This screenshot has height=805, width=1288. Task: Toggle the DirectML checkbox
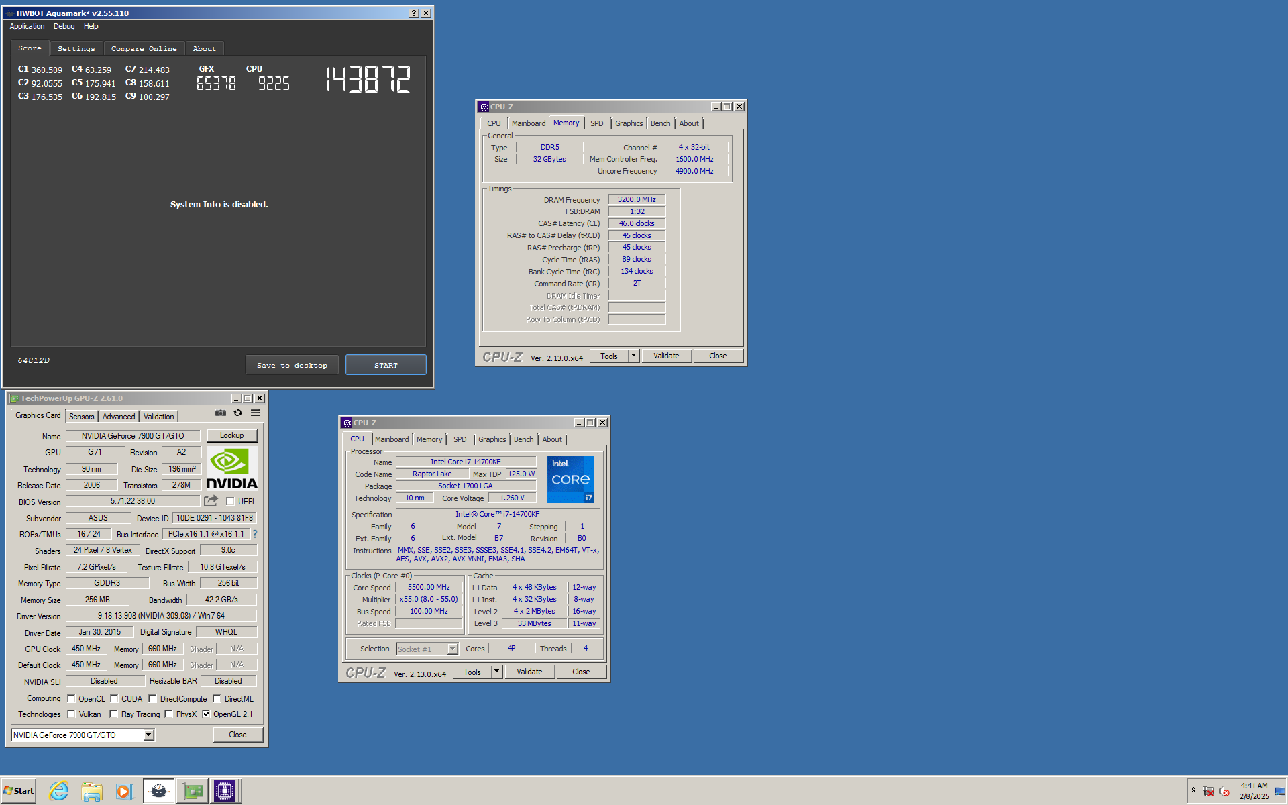217,699
